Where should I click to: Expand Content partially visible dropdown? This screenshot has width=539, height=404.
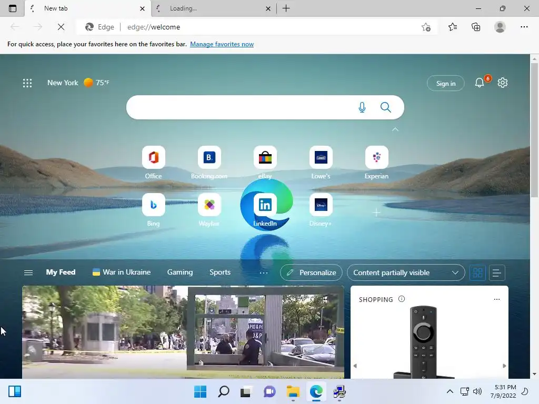click(x=406, y=273)
